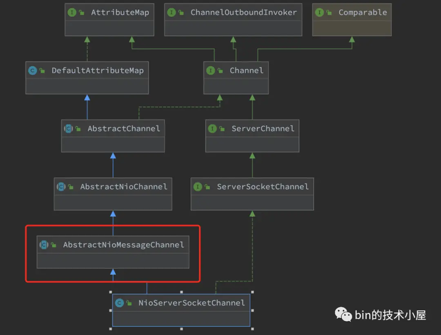The image size is (441, 335).
Task: Click the interface icon beside ServerSocketChannel
Action: (x=198, y=186)
